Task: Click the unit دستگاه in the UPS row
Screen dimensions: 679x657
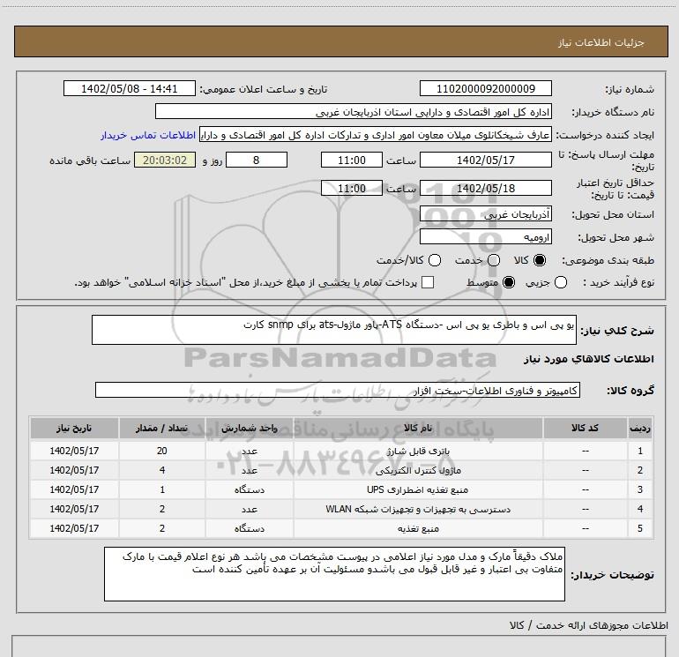Action: pos(250,489)
